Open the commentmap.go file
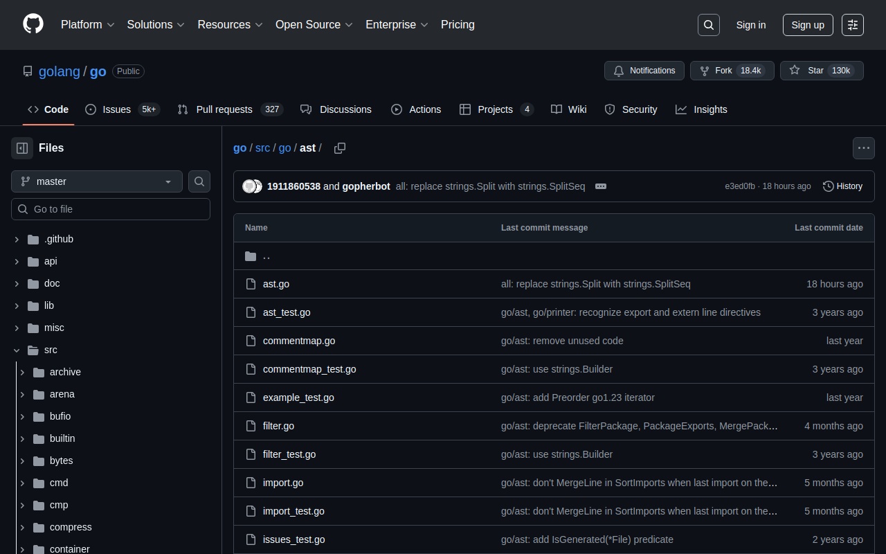 tap(299, 341)
